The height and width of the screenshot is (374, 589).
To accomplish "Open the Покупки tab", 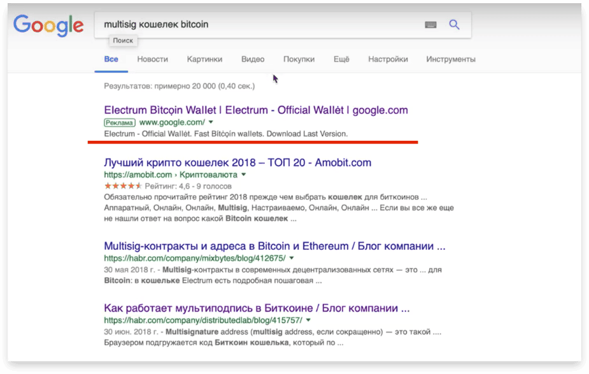I will click(x=299, y=59).
